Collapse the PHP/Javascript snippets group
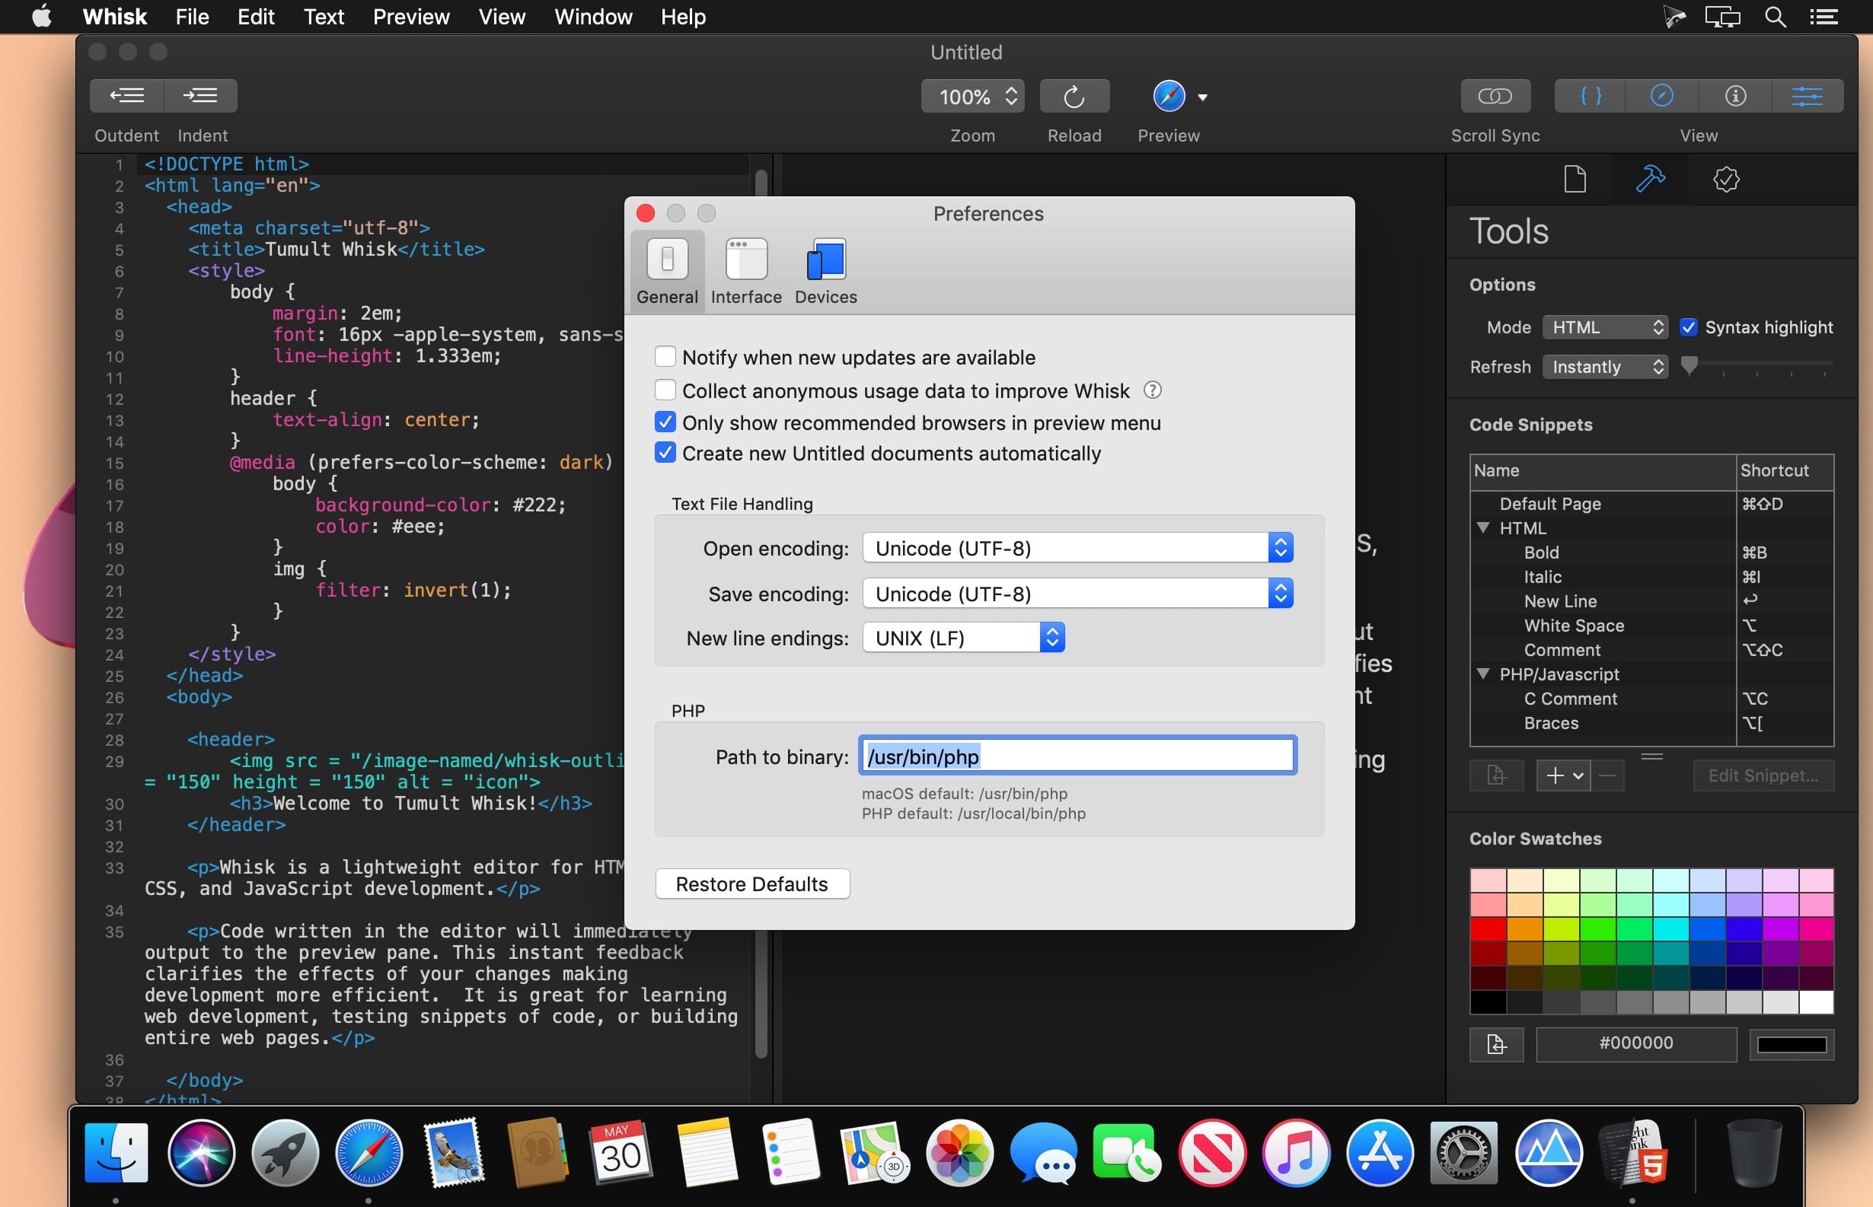 pyautogui.click(x=1482, y=674)
